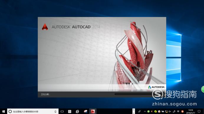The image size is (204, 114).
Task: Switch the 中 input language indicator
Action: (178, 111)
